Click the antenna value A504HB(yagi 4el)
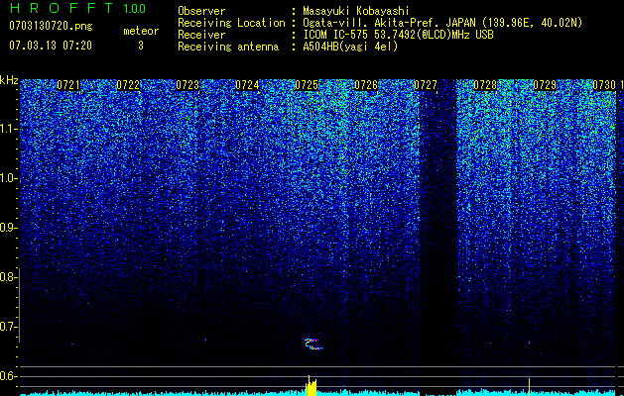Screen dimensions: 624x396 350,47
